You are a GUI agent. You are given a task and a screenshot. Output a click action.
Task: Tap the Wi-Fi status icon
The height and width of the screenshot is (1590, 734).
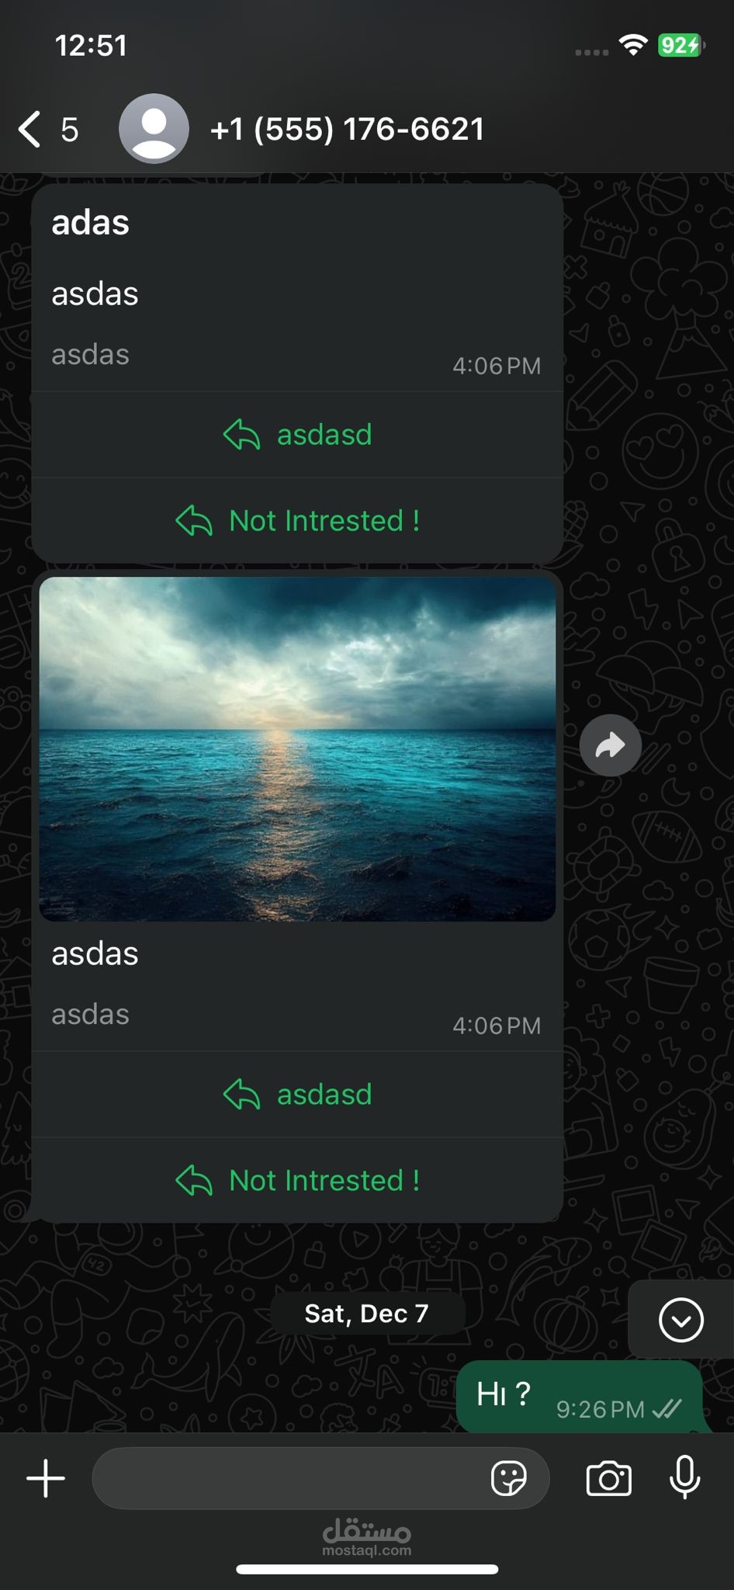(x=633, y=46)
